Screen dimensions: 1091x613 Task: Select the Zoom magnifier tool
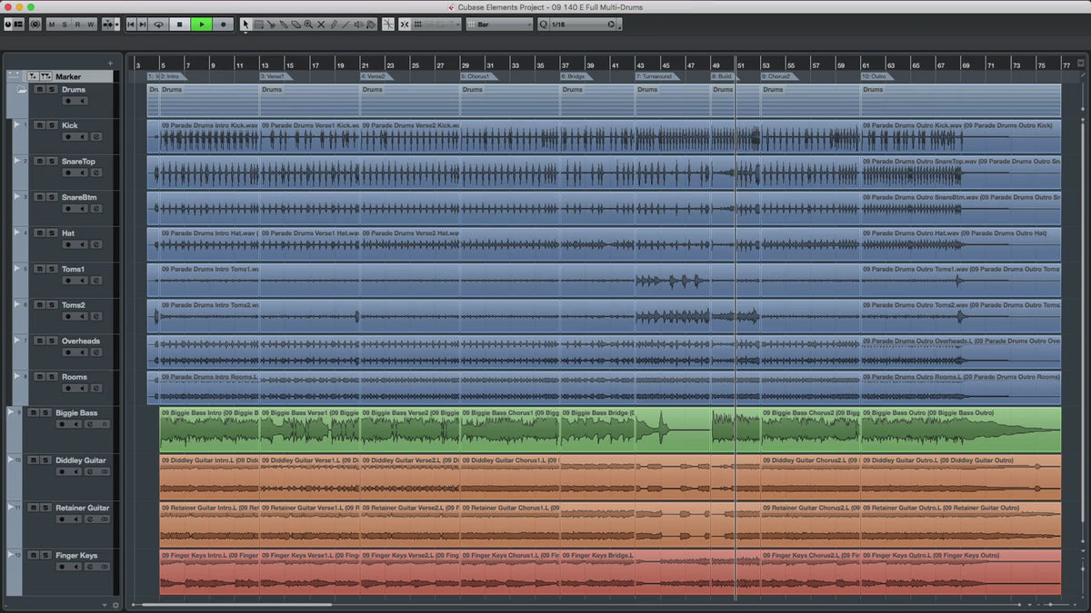pyautogui.click(x=308, y=25)
